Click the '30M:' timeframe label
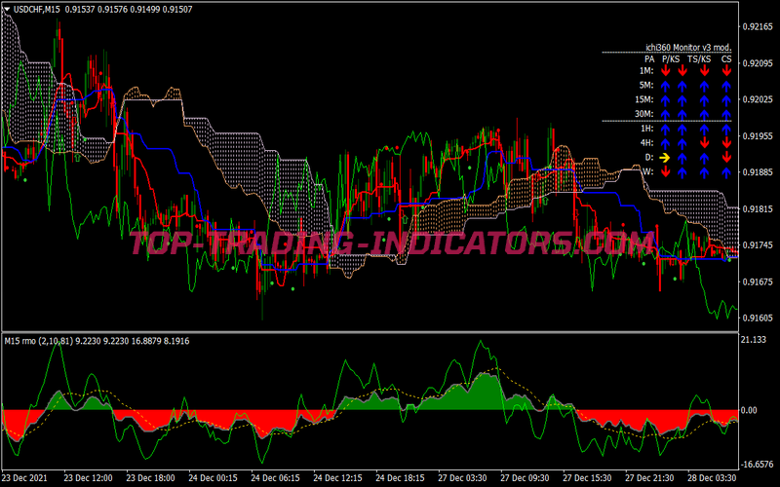 (644, 115)
